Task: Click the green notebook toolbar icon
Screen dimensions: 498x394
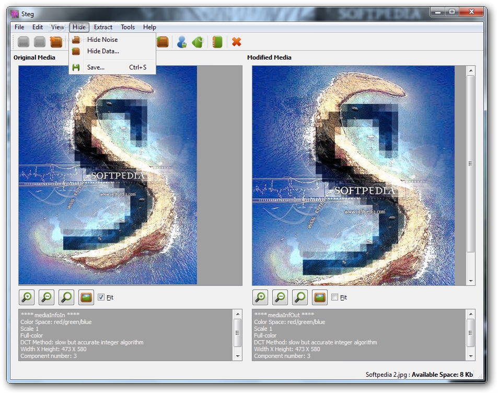Action: point(217,42)
